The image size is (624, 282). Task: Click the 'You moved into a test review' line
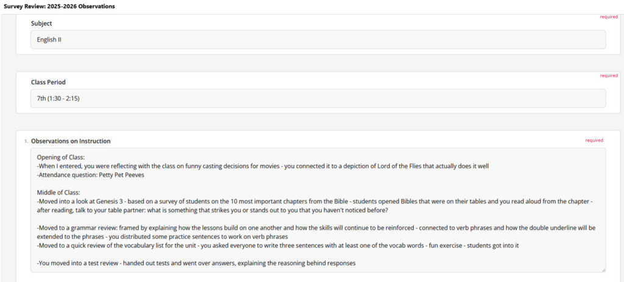pos(196,263)
